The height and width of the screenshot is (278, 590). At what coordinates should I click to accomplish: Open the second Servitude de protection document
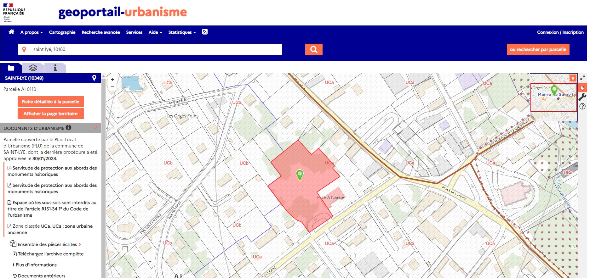point(52,188)
